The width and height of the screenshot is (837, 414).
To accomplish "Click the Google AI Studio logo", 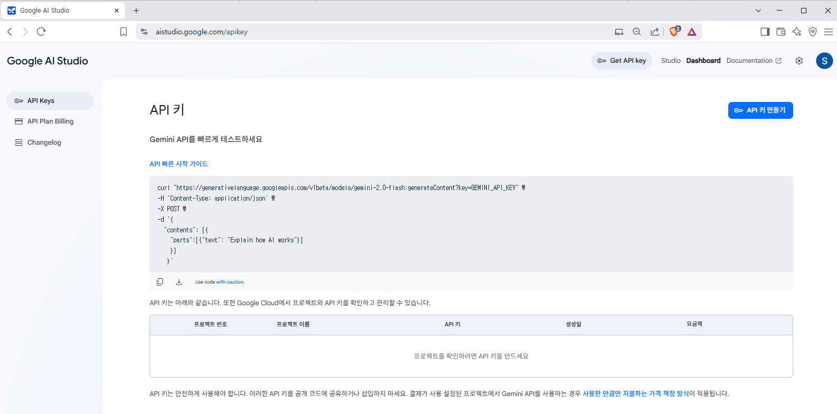I will tap(48, 61).
